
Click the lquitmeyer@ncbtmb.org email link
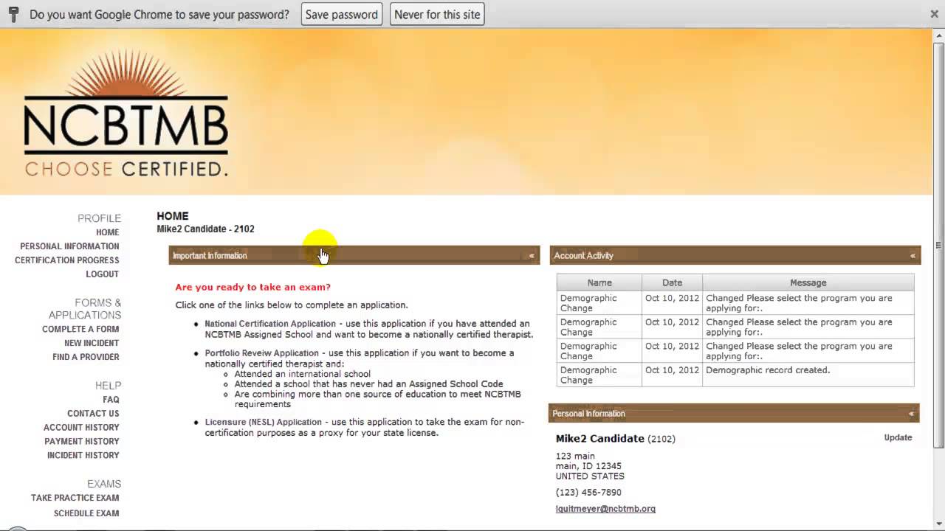(605, 509)
